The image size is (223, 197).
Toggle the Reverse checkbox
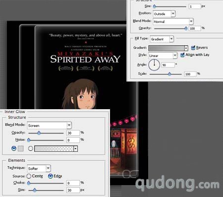193,48
